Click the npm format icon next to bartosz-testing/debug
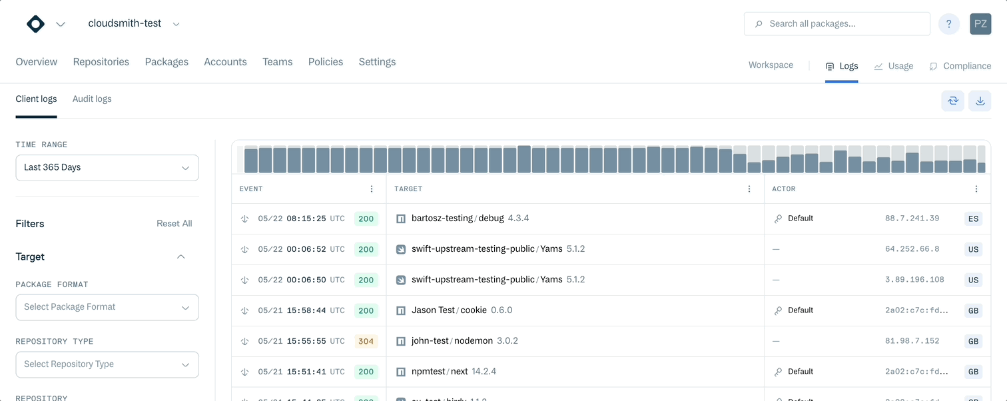The width and height of the screenshot is (1007, 401). pos(400,218)
